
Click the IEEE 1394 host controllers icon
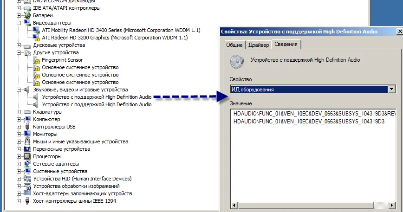(x=27, y=201)
